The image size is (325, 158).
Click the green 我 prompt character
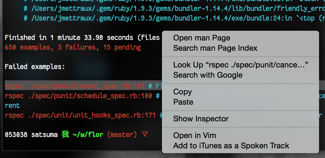click(x=65, y=134)
